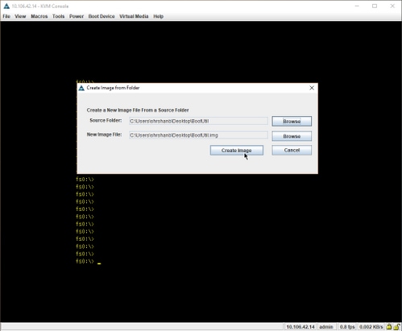Open the Tools menu
The width and height of the screenshot is (402, 331).
tap(58, 16)
